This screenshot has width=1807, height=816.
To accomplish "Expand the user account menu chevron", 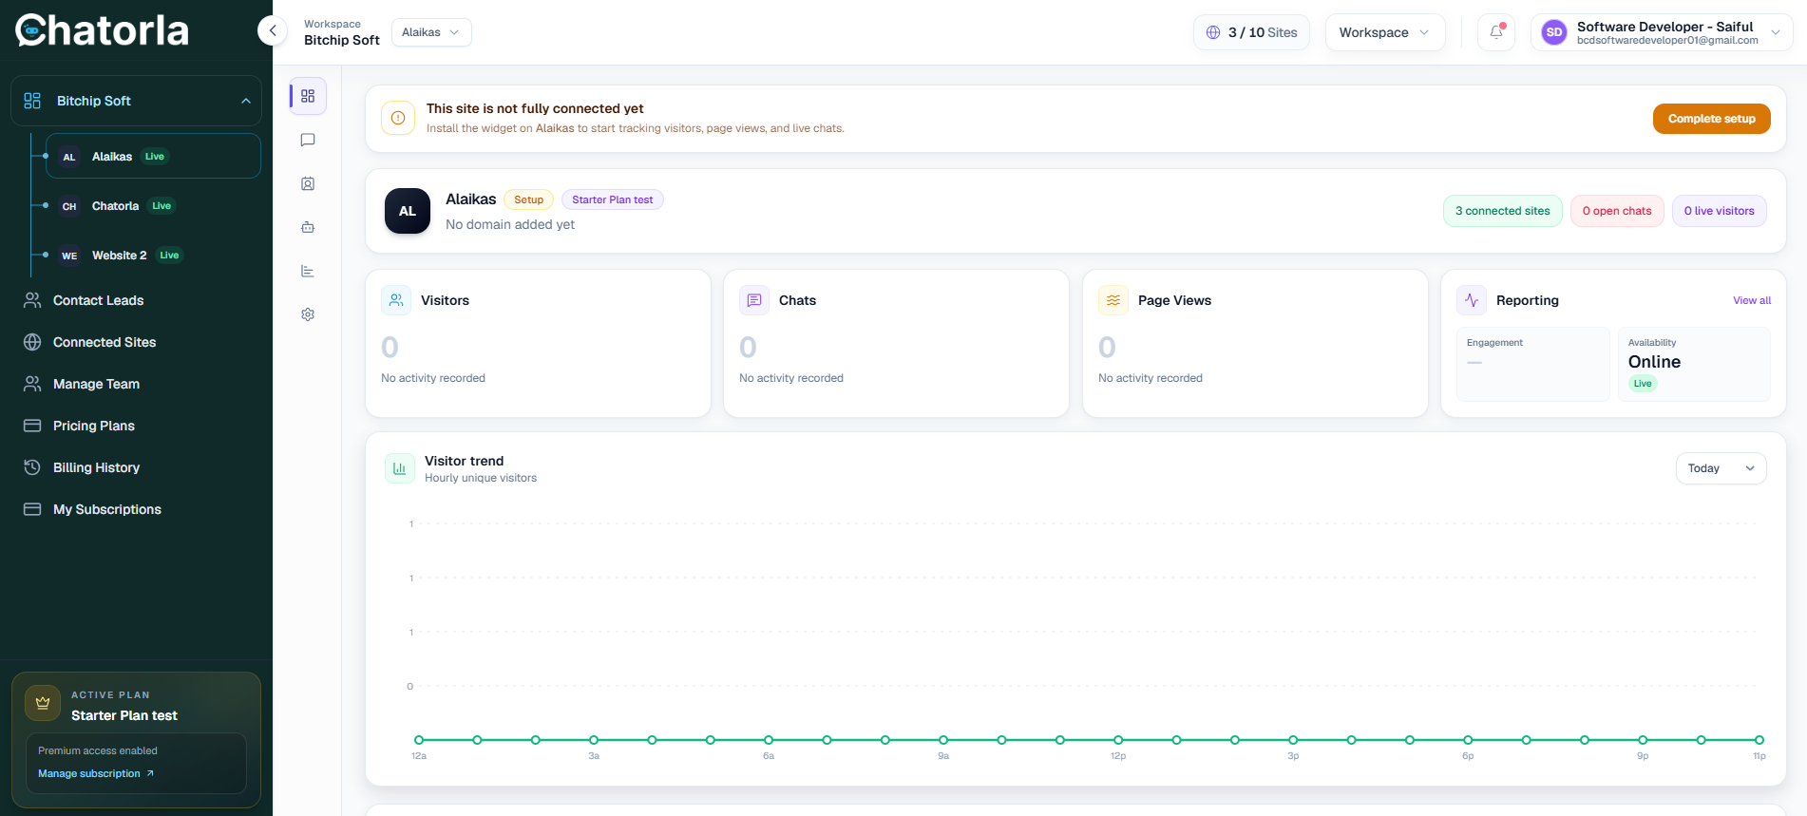I will click(x=1776, y=32).
